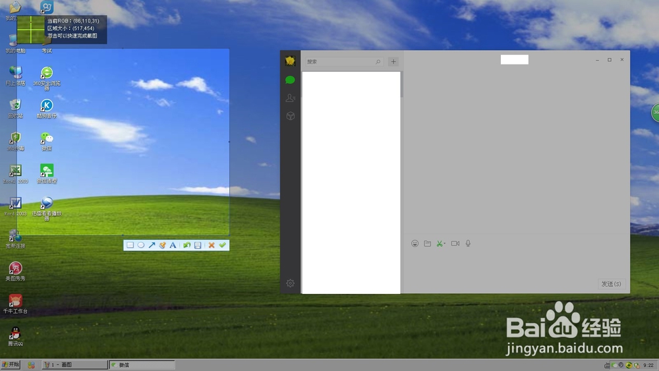The image size is (659, 371).
Task: Click the send file folder icon
Action: pos(428,243)
